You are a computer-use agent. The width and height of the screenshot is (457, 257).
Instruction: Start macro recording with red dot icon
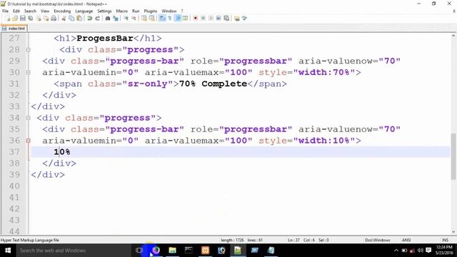pyautogui.click(x=195, y=19)
